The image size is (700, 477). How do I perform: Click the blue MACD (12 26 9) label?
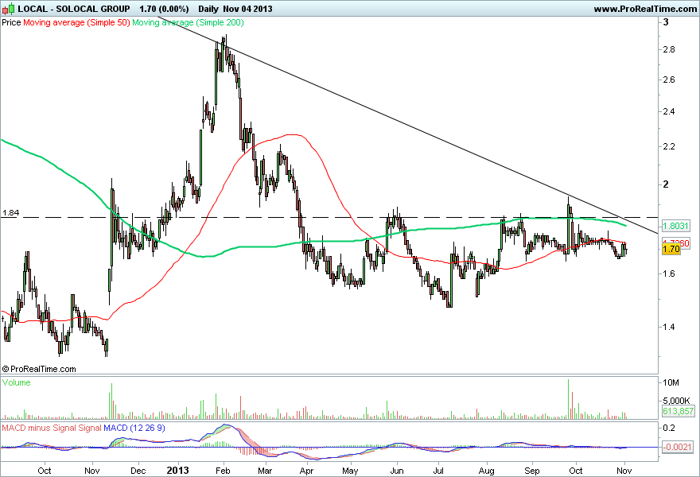pos(134,428)
